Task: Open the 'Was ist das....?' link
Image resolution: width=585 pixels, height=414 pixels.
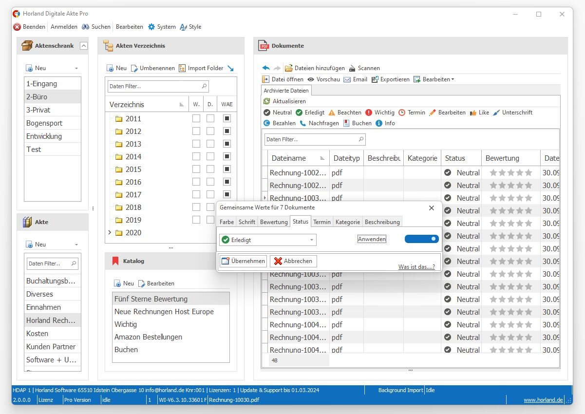Action: pyautogui.click(x=416, y=267)
